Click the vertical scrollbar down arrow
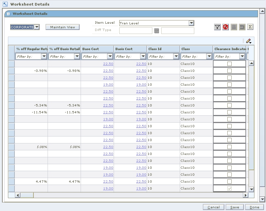This screenshot has height=211, width=266. pyautogui.click(x=251, y=189)
